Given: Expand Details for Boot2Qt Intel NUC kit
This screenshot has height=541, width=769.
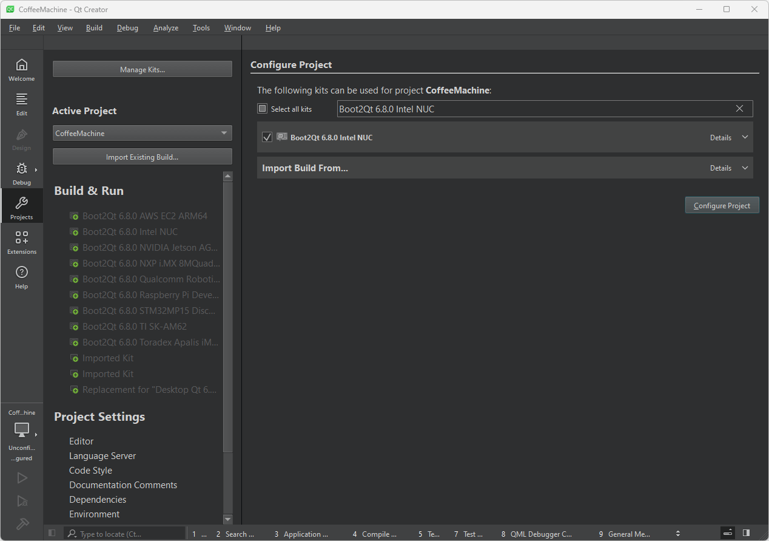Looking at the screenshot, I should pyautogui.click(x=729, y=137).
